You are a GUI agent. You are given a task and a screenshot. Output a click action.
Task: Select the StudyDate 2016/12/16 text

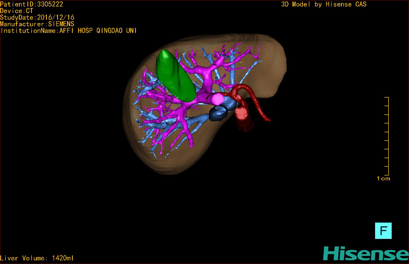(37, 17)
